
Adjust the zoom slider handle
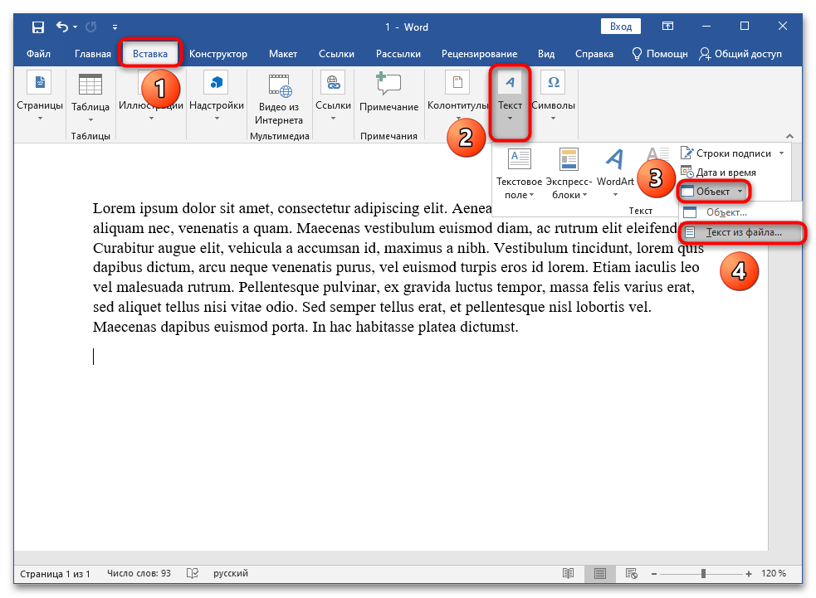703,574
